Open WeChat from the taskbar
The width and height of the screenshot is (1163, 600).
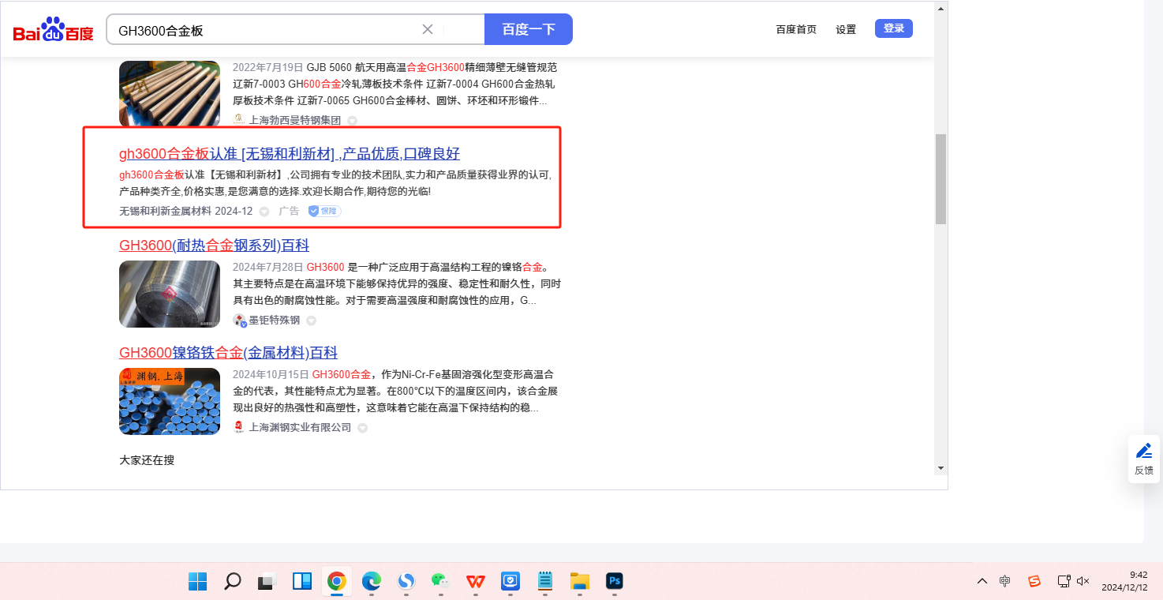pyautogui.click(x=439, y=582)
